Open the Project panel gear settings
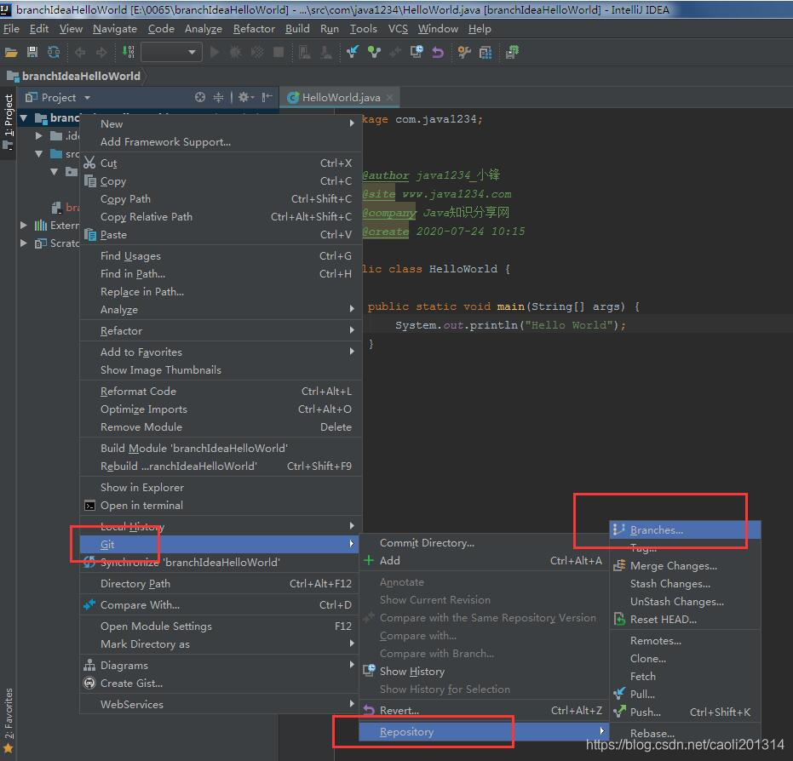793x761 pixels. (246, 97)
